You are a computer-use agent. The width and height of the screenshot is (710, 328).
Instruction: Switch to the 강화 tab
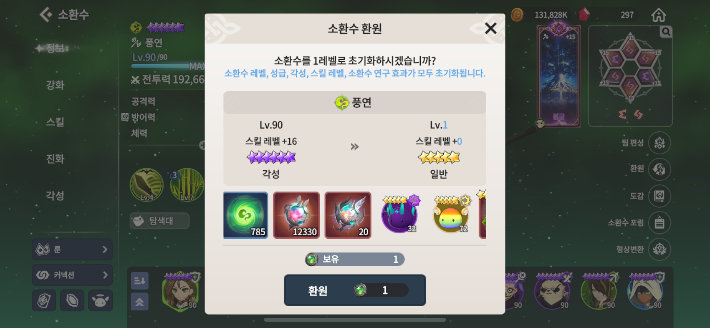point(55,85)
